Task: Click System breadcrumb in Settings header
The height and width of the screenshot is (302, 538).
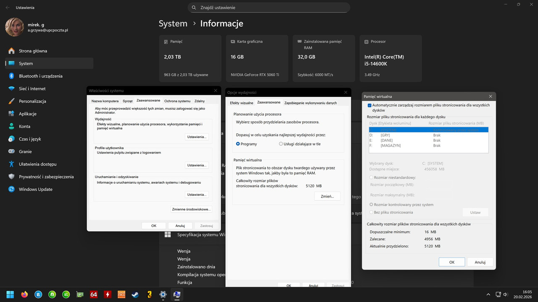Action: [x=173, y=23]
